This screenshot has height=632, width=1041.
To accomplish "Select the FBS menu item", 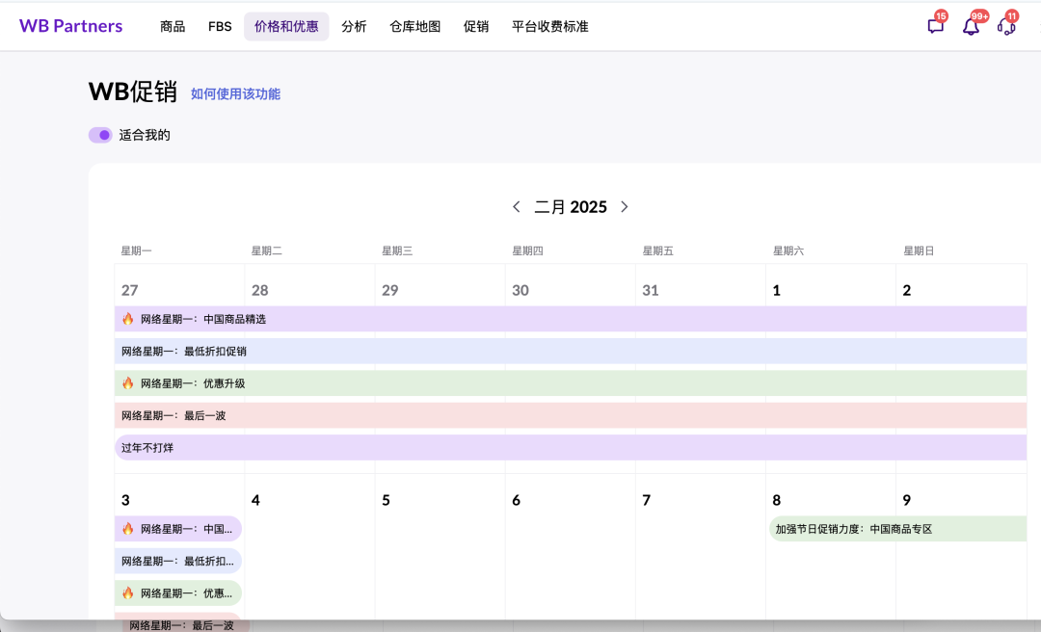I will pos(220,27).
